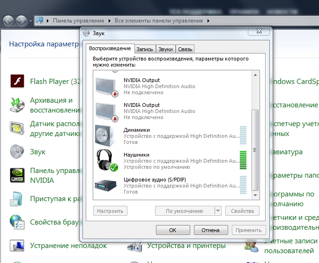Open the Устранение неполадок link
The width and height of the screenshot is (319, 263).
click(x=68, y=246)
